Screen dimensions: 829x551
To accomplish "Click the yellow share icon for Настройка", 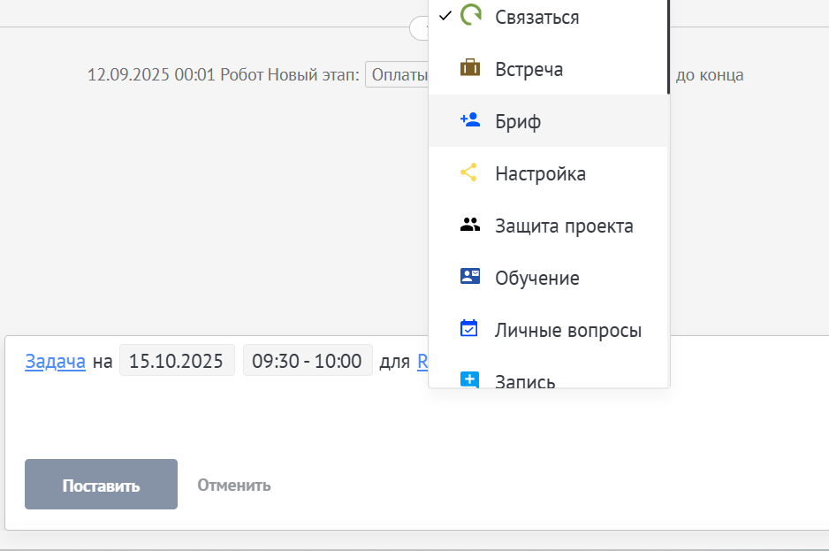I will 470,172.
